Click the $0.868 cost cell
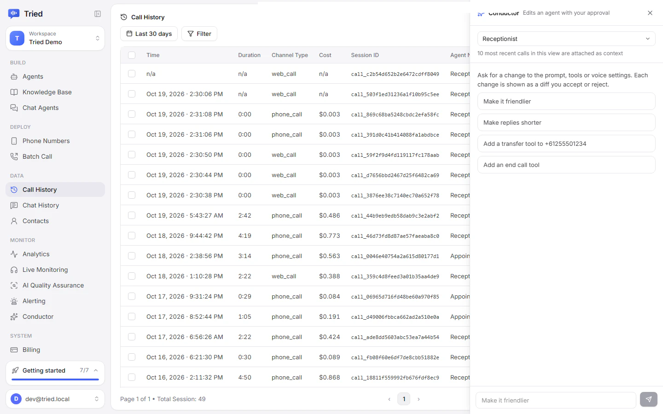The width and height of the screenshot is (663, 414). point(330,377)
